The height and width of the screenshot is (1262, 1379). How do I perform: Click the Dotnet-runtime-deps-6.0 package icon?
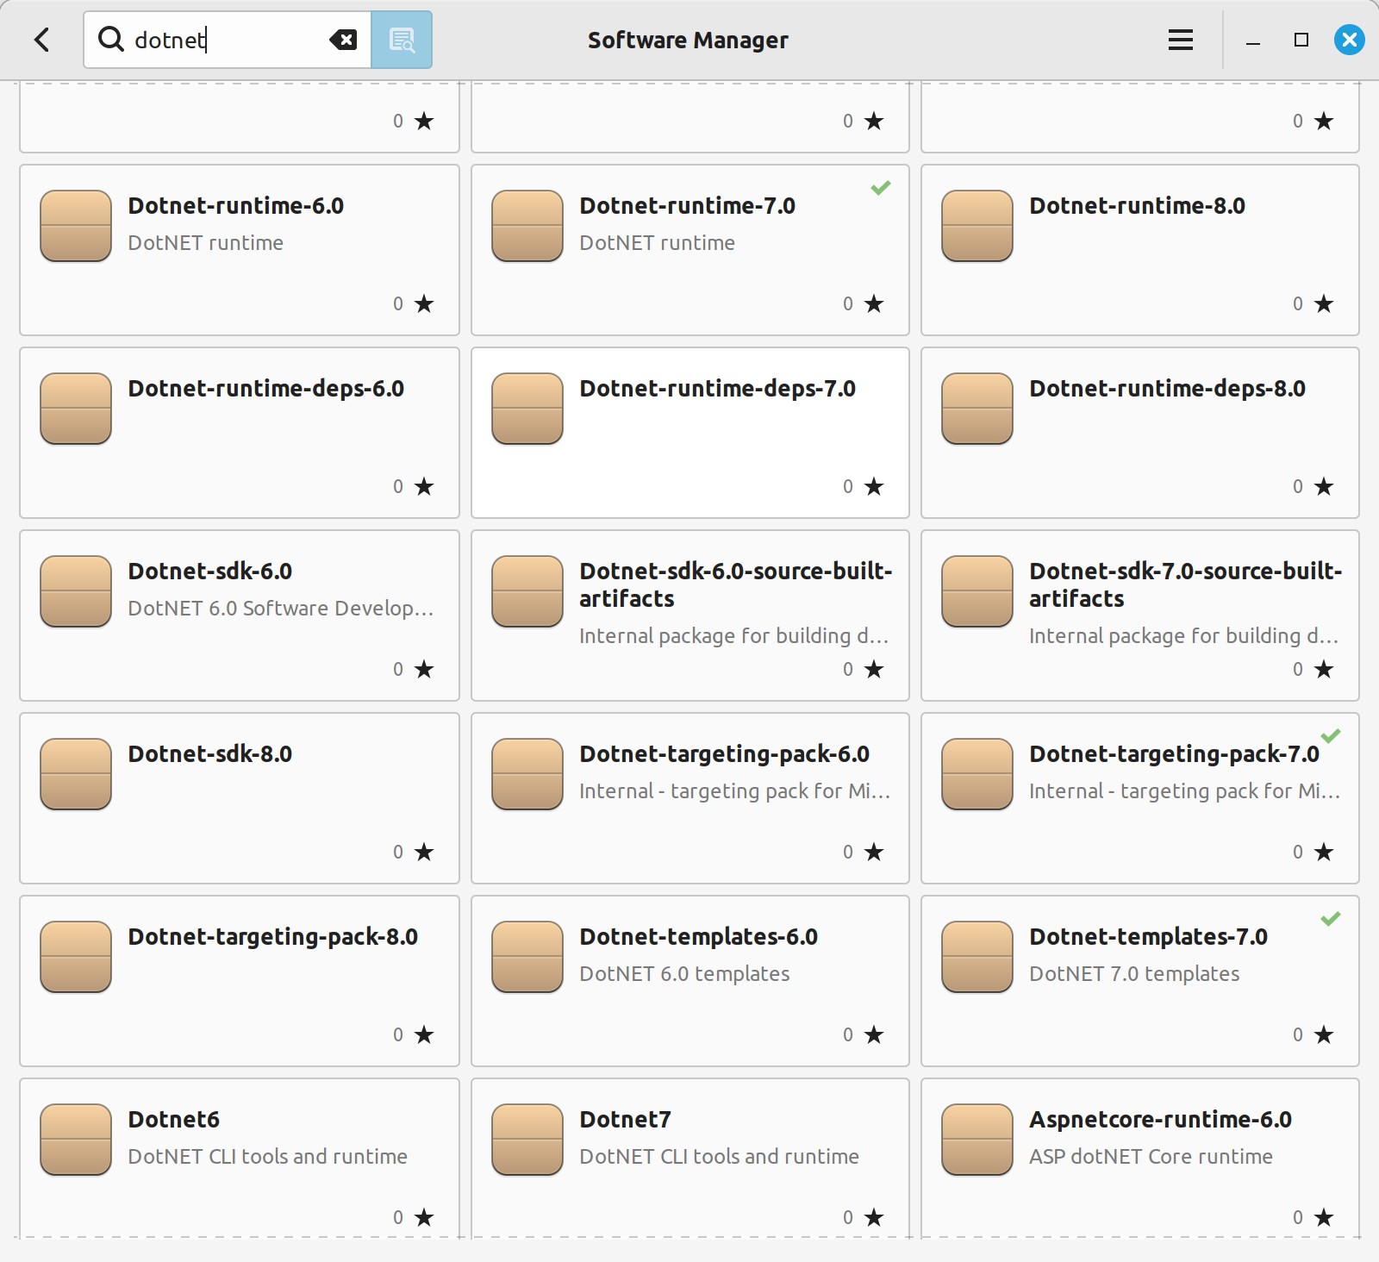(x=76, y=409)
